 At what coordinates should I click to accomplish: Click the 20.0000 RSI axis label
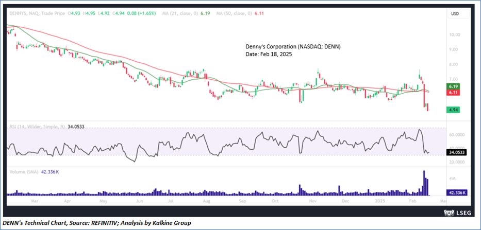[x=457, y=162]
